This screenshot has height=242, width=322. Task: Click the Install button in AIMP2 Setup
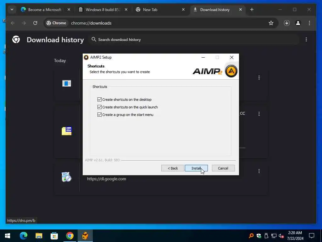pos(196,168)
